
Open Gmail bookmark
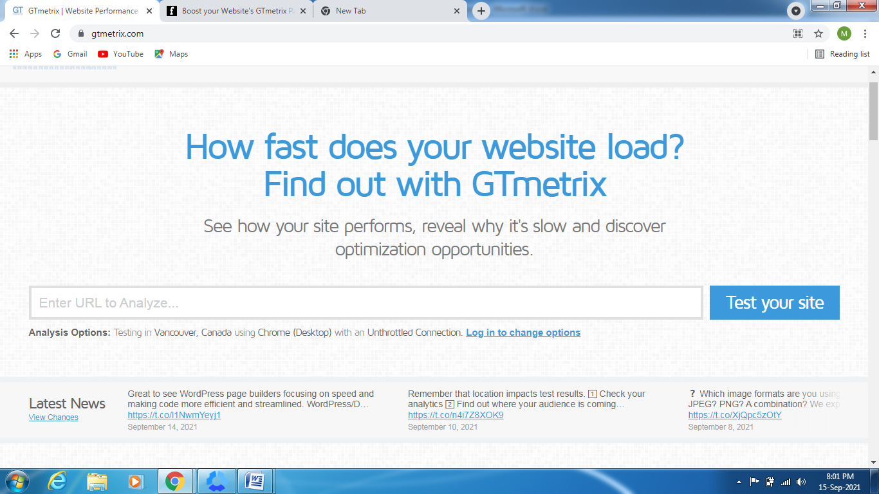pyautogui.click(x=70, y=54)
